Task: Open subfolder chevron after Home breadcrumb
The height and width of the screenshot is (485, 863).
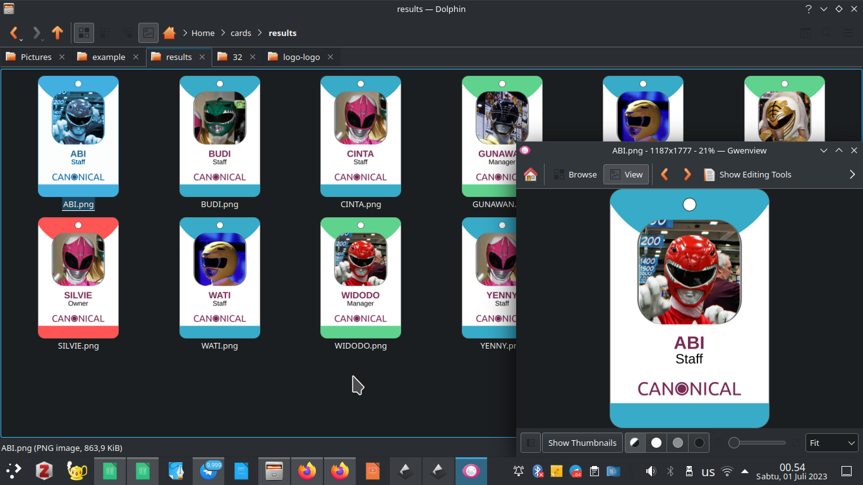Action: coord(222,33)
